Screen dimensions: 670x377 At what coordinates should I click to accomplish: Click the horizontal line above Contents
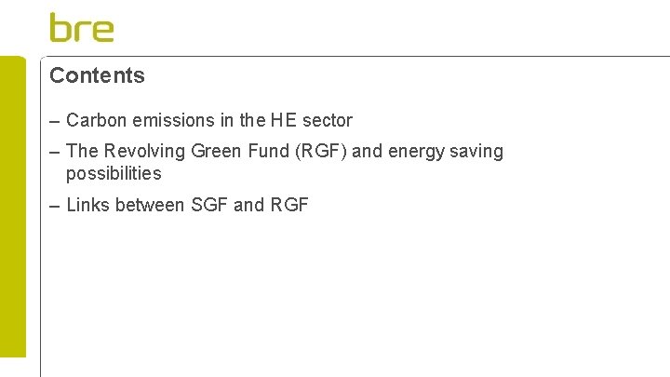click(x=354, y=57)
